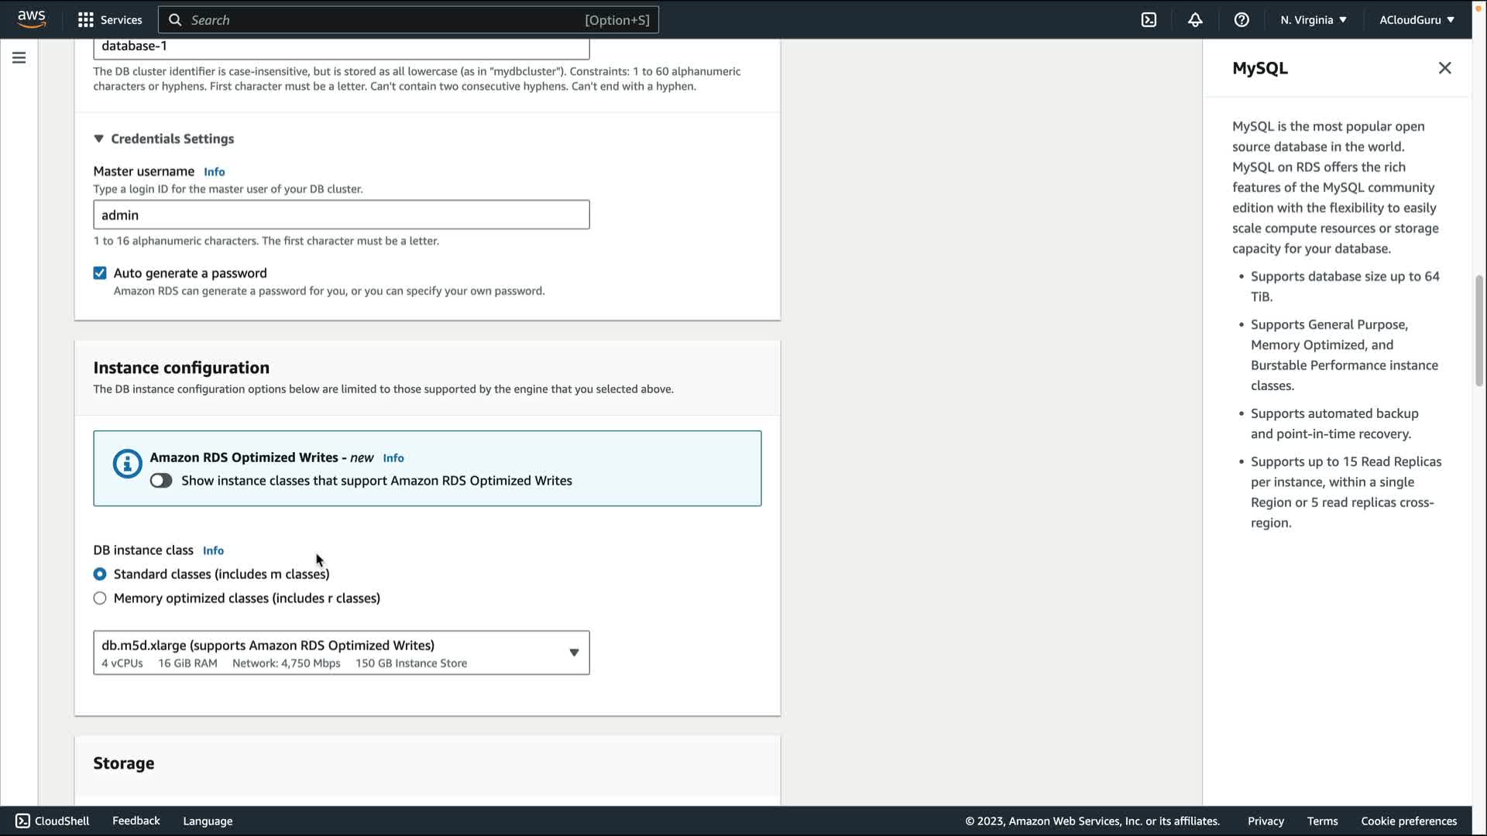The width and height of the screenshot is (1487, 836).
Task: Click Info link beside Master username
Action: (215, 172)
